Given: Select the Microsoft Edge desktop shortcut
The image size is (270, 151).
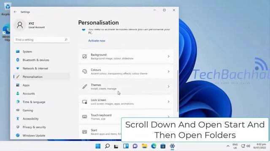Looking at the screenshot, I should tap(7, 33).
